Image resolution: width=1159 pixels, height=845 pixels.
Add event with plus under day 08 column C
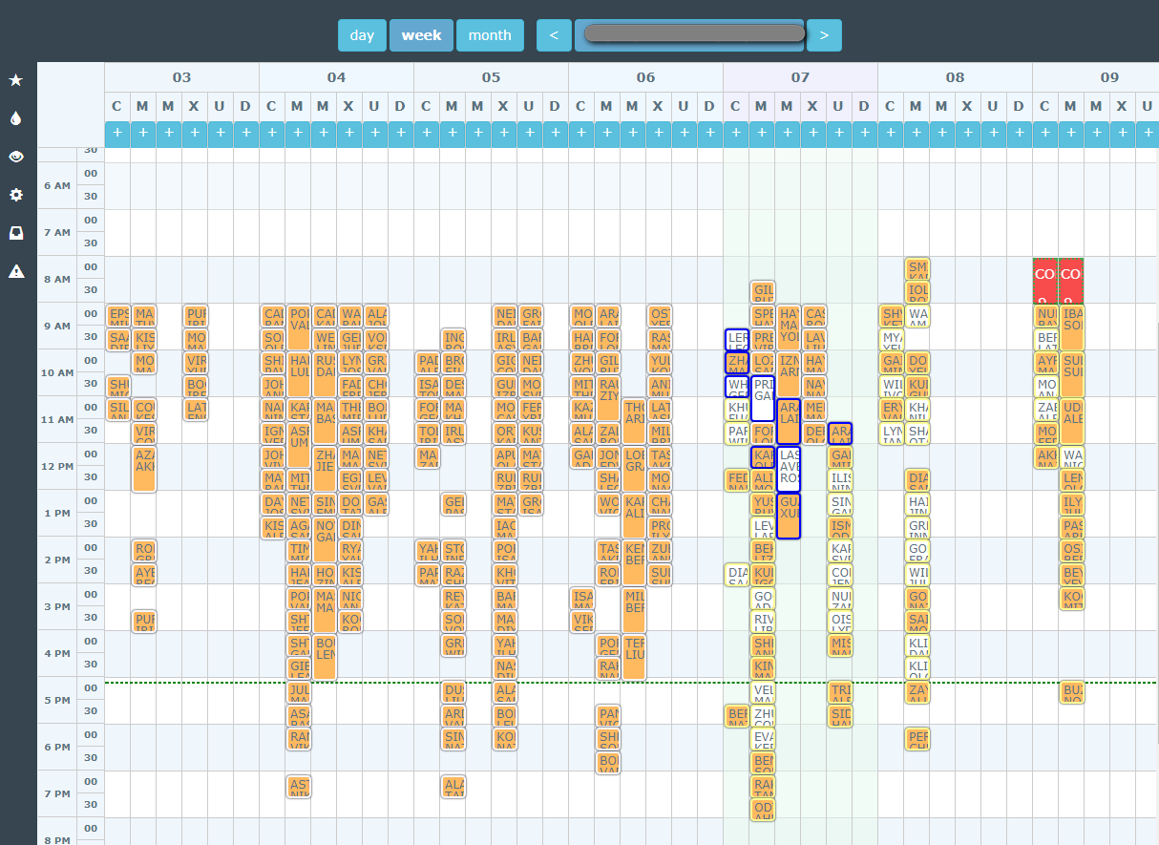coord(891,135)
